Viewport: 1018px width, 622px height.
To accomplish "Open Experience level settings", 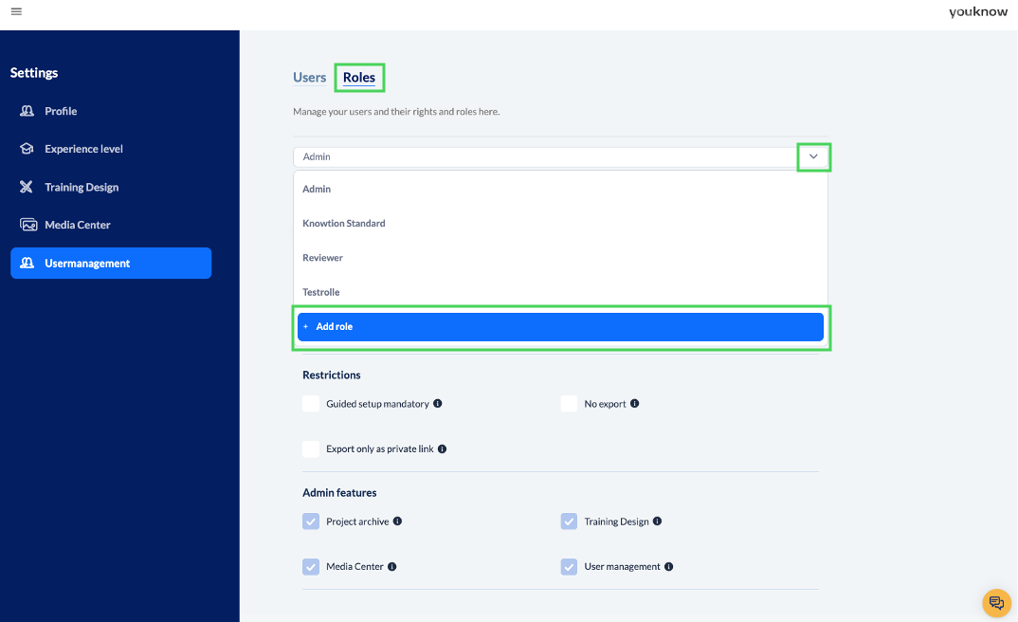I will click(x=111, y=149).
